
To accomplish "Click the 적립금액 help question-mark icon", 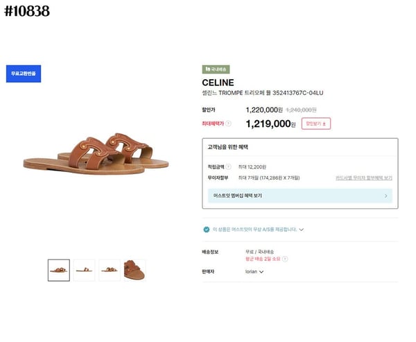I will pos(228,167).
